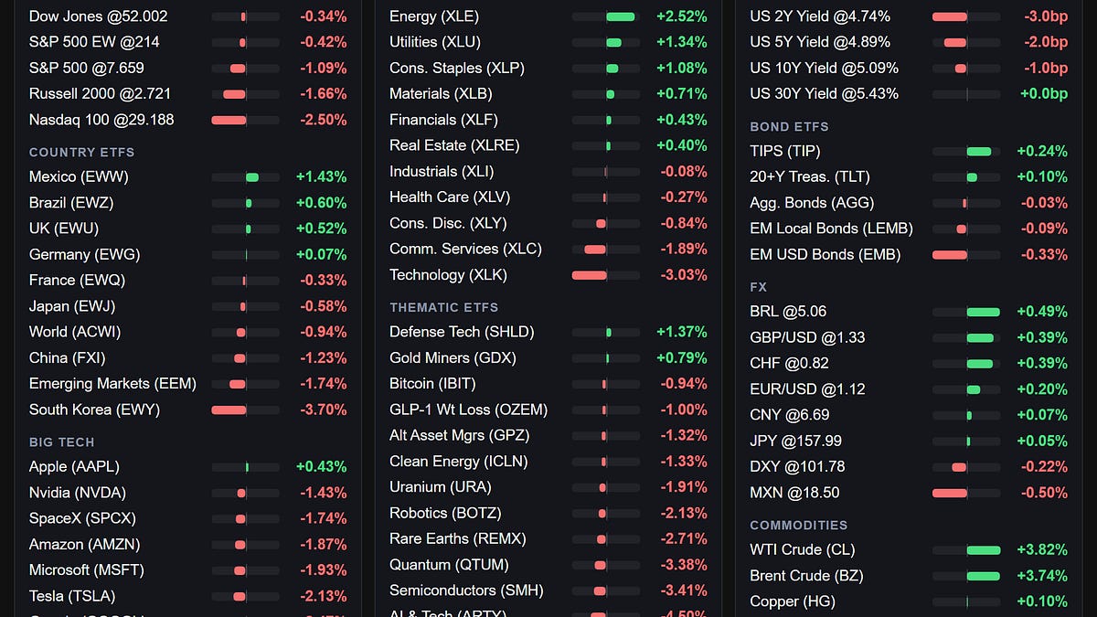Click the Dow Jones @52.002 row label
This screenshot has height=617, width=1097.
coord(98,16)
